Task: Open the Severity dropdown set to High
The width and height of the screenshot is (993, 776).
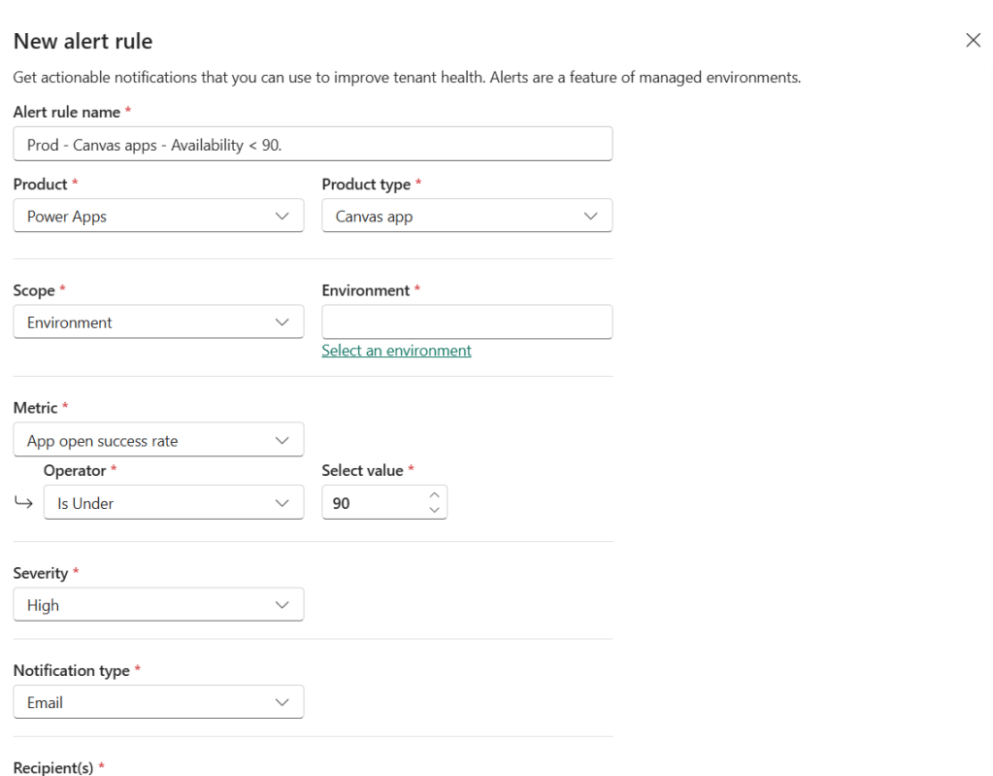Action: tap(158, 604)
